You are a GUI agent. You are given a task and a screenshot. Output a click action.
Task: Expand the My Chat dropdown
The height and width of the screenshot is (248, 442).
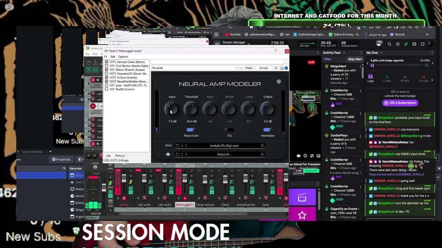click(381, 53)
